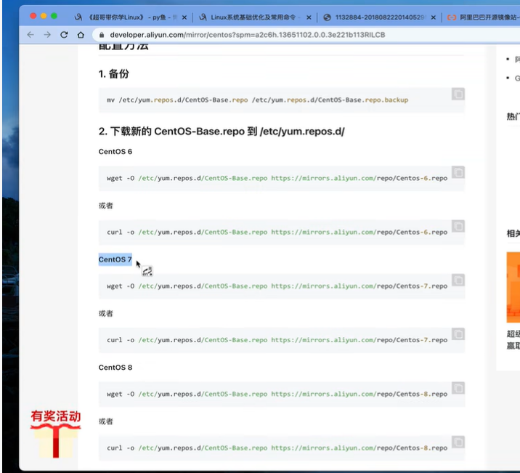
Task: Click the CentOS 6 heading text
Action: tap(115, 152)
